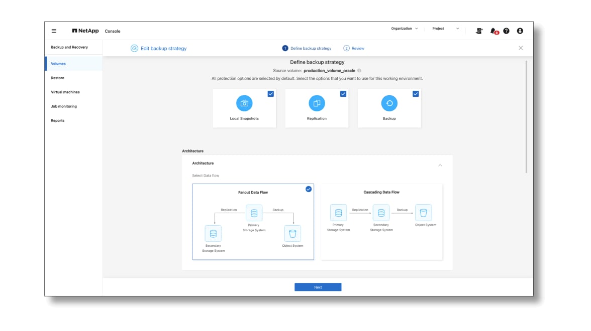Image resolution: width=591 pixels, height=331 pixels.
Task: Go to step 2 Review
Action: tap(354, 48)
